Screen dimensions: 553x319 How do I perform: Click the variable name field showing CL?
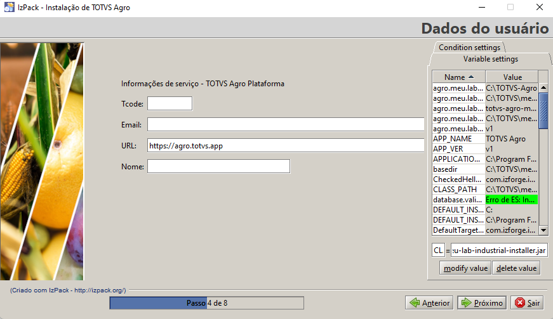coord(438,251)
